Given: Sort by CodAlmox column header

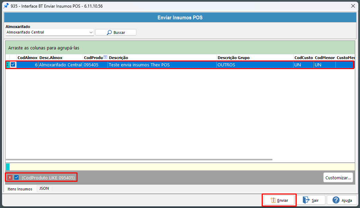Looking at the screenshot, I should tap(27, 58).
